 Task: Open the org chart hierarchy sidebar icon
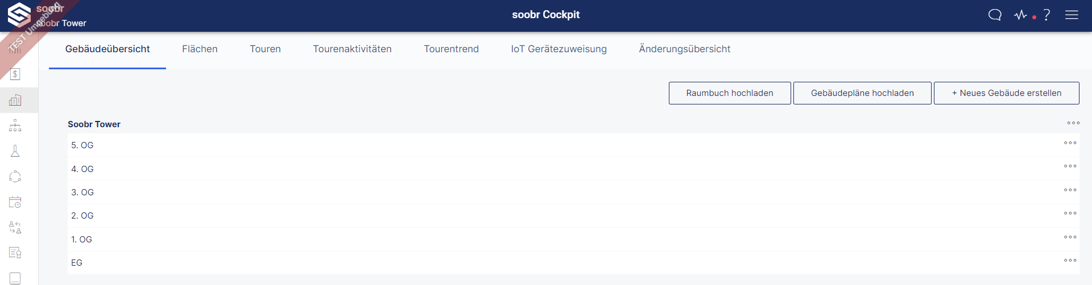pos(15,125)
